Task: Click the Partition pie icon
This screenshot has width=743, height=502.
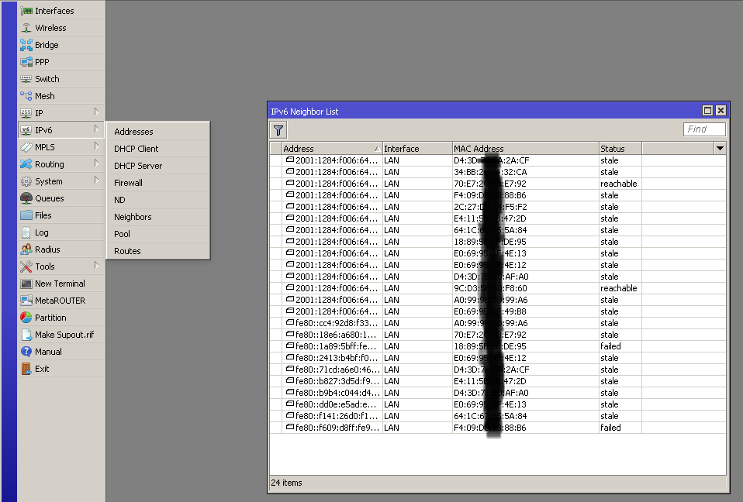Action: (26, 317)
